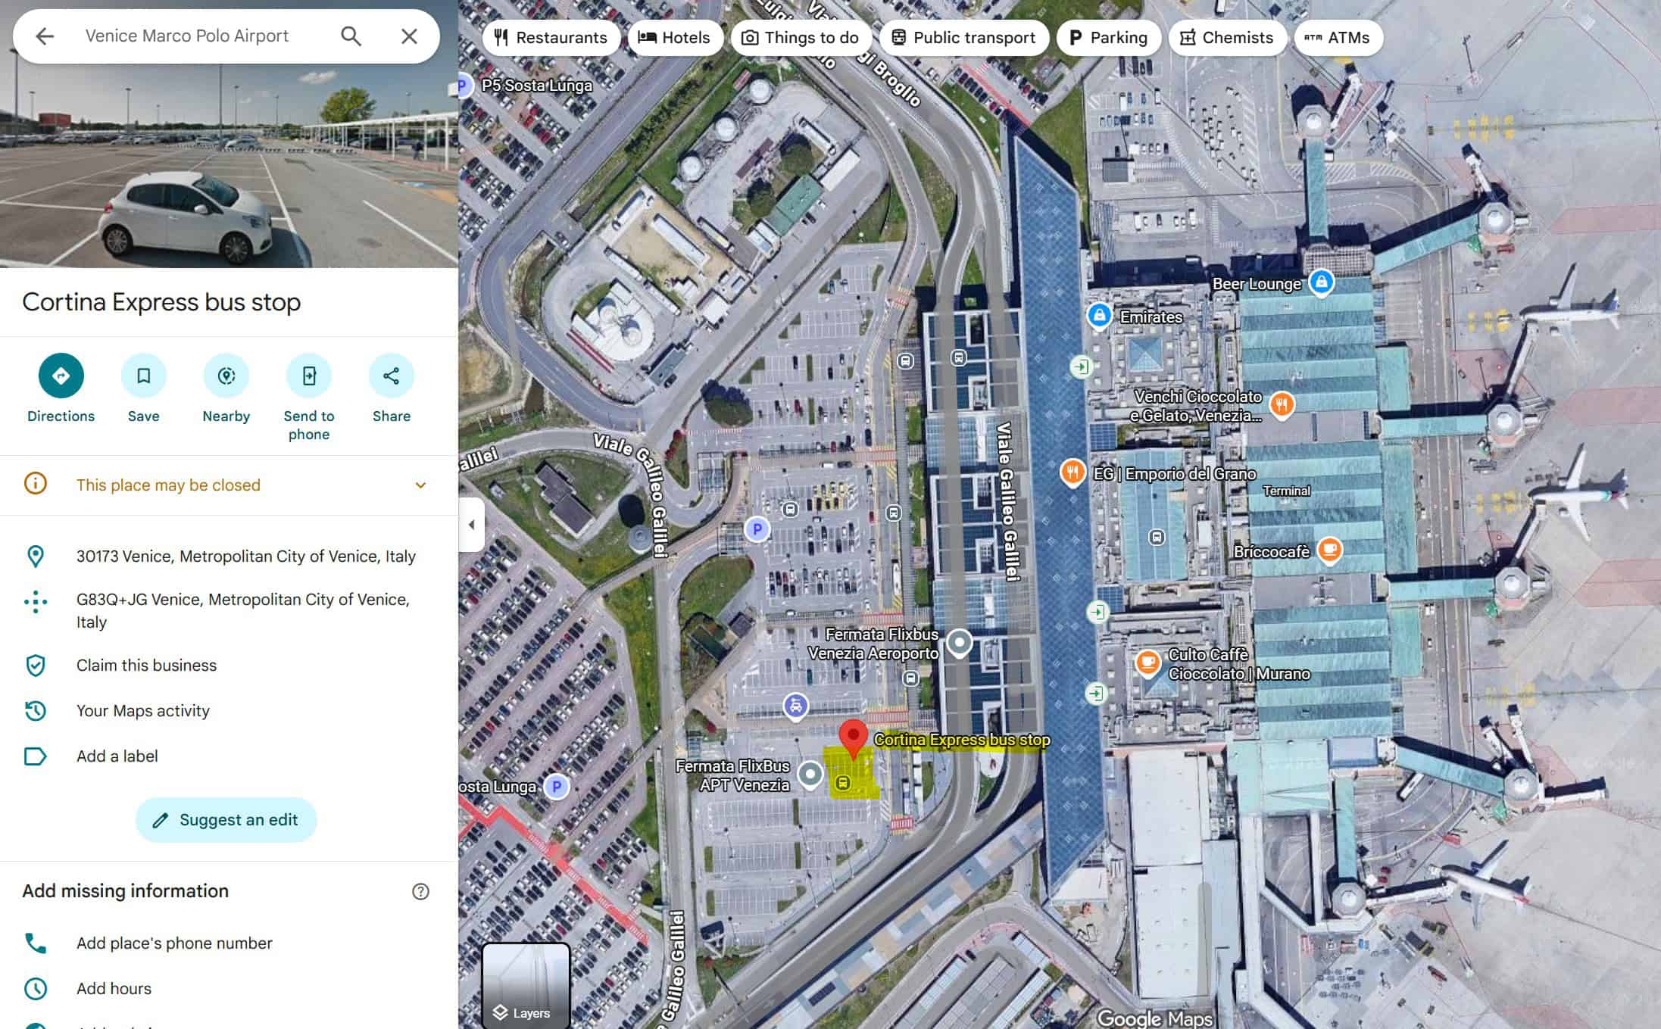Go back with the left arrow
Viewport: 1661px width, 1029px height.
click(45, 36)
